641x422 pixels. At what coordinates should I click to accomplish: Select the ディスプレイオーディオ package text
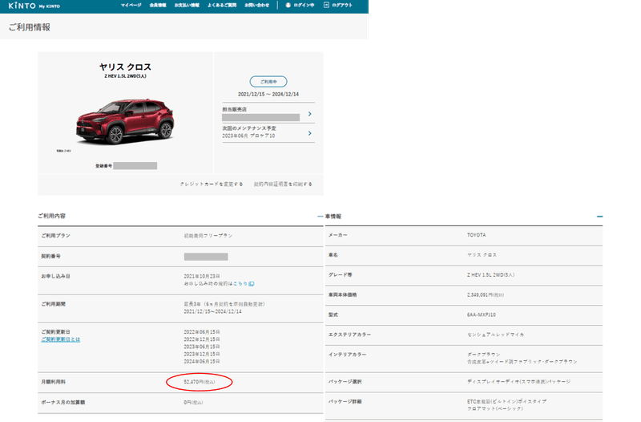pos(518,381)
